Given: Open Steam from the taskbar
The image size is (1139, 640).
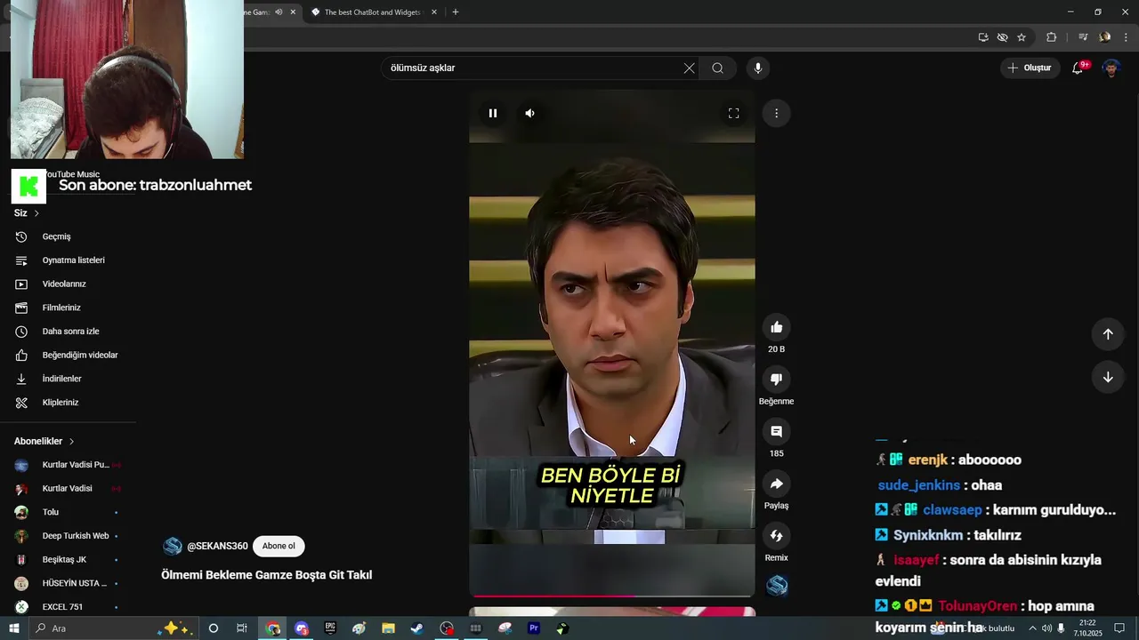Looking at the screenshot, I should [x=416, y=628].
